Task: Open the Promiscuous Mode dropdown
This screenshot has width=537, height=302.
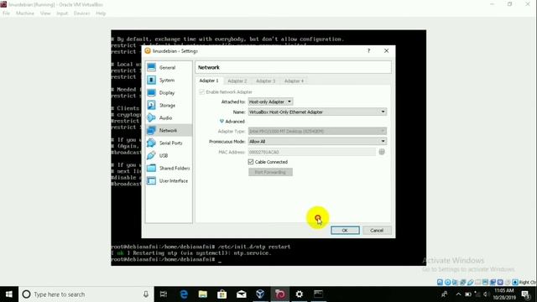Action: 317,142
